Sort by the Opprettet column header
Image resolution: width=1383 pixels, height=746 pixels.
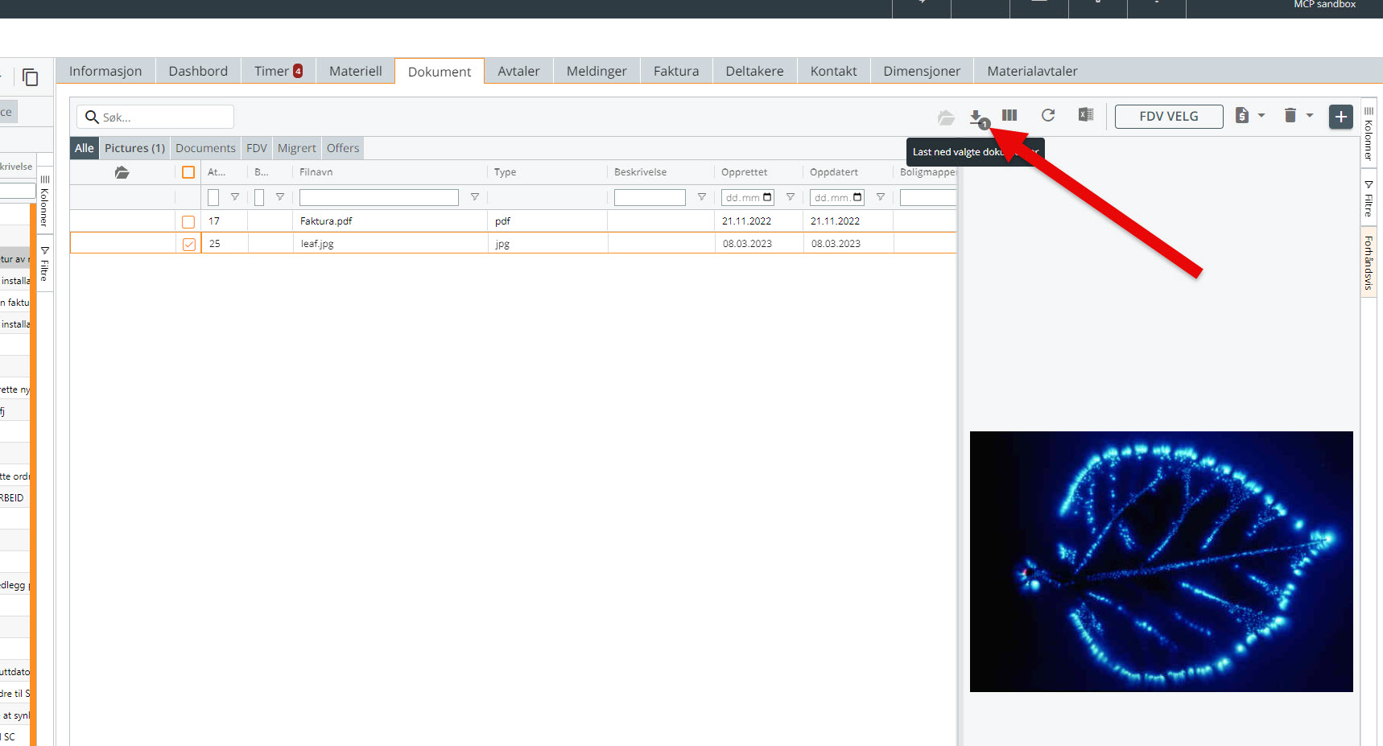pos(744,172)
